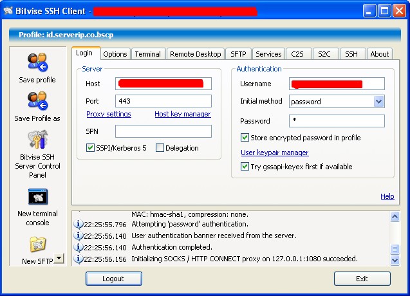Click the Help link
Viewport: 410px width, 296px height.
pos(387,196)
